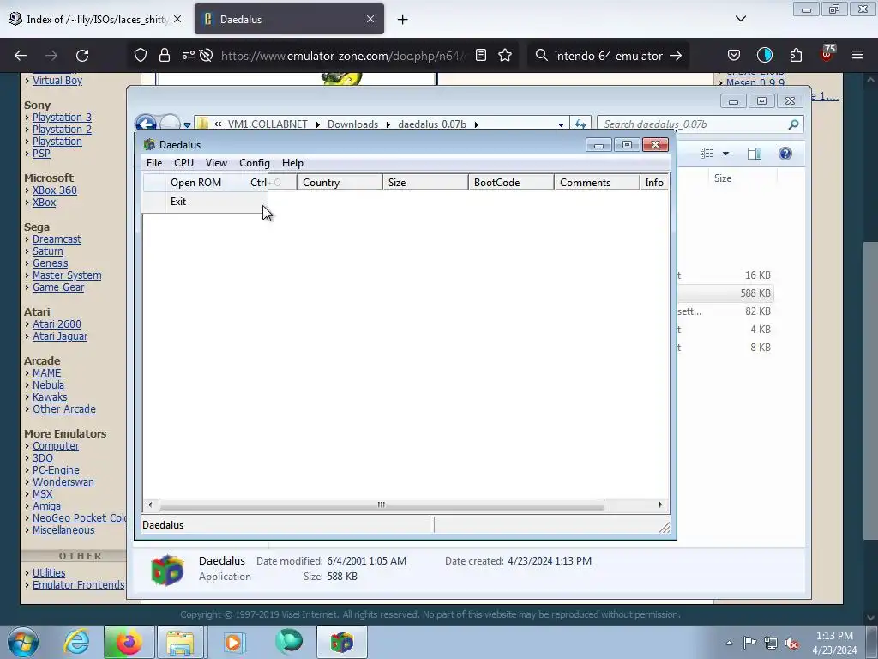This screenshot has height=659, width=878.
Task: Sort ROM list by Size column in Daedalus
Action: pos(425,183)
